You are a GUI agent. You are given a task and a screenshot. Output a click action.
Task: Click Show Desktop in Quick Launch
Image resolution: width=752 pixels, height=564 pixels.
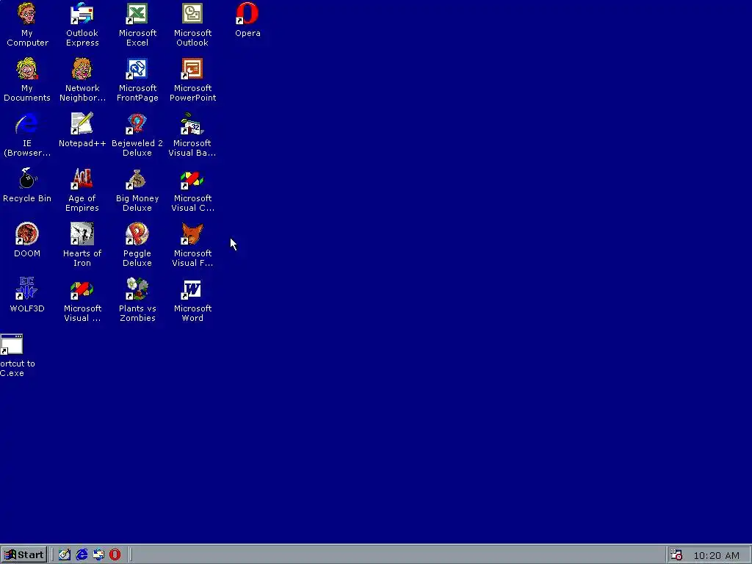tap(65, 555)
